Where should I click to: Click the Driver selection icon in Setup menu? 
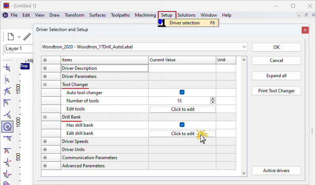(x=162, y=23)
